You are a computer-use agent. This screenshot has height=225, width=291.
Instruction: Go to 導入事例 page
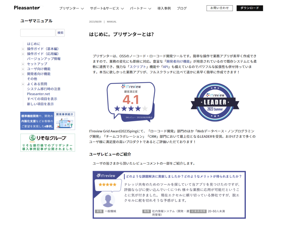click(164, 8)
